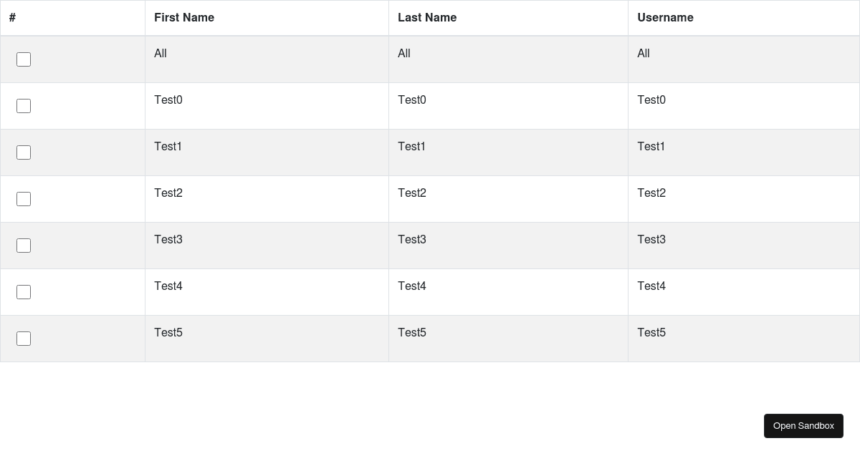This screenshot has height=451, width=860.
Task: Click the Last Name column header
Action: coord(427,18)
